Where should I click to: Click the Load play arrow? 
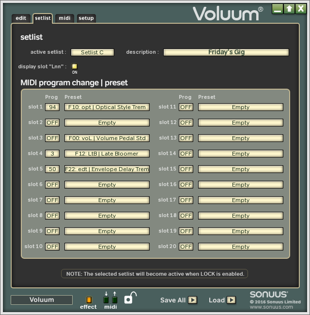[x=232, y=300]
